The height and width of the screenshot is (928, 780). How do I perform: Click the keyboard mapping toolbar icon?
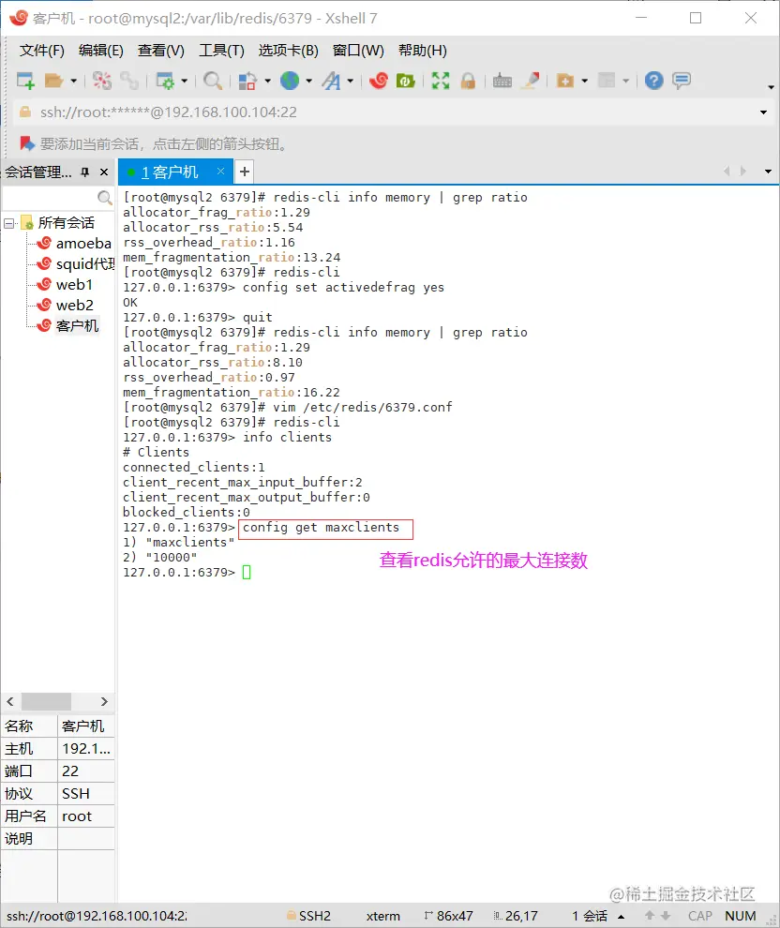point(502,81)
